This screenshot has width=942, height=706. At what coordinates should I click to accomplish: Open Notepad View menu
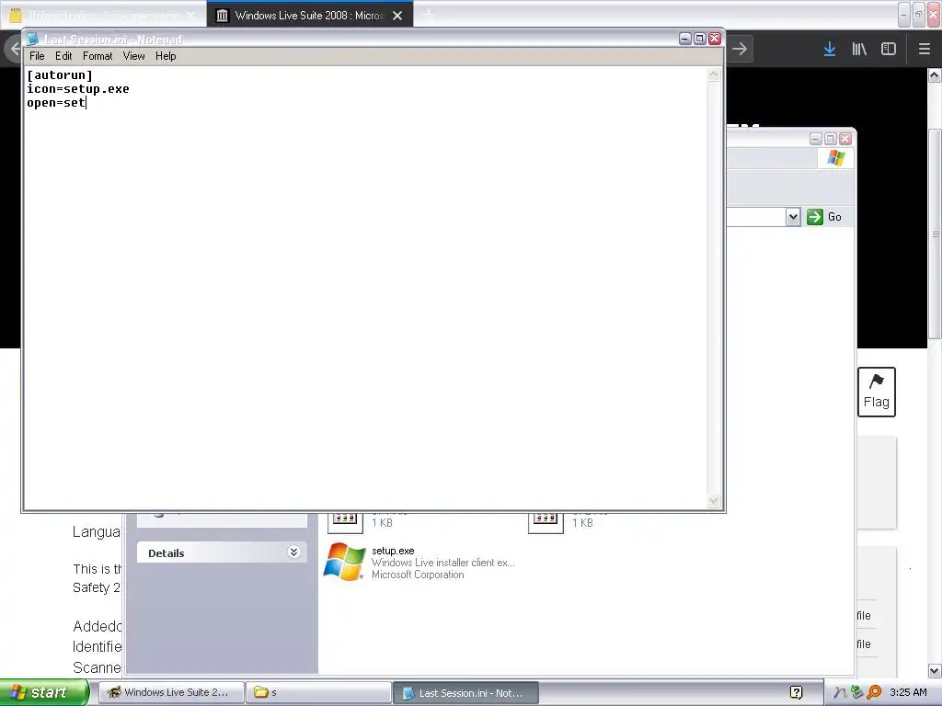pos(133,56)
